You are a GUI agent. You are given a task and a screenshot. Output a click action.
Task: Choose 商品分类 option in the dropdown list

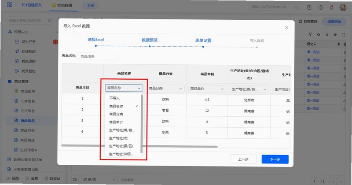tap(116, 114)
